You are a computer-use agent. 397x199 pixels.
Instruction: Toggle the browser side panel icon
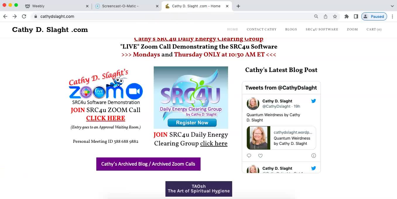coord(356,16)
